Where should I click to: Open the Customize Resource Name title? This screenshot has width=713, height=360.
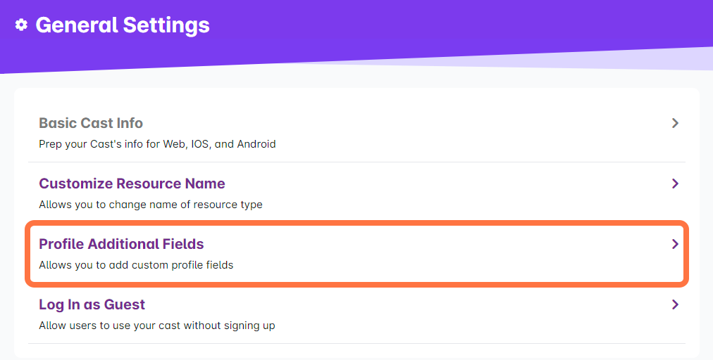pyautogui.click(x=132, y=184)
